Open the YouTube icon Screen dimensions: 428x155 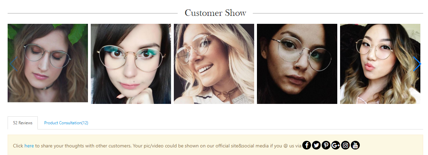tap(355, 145)
